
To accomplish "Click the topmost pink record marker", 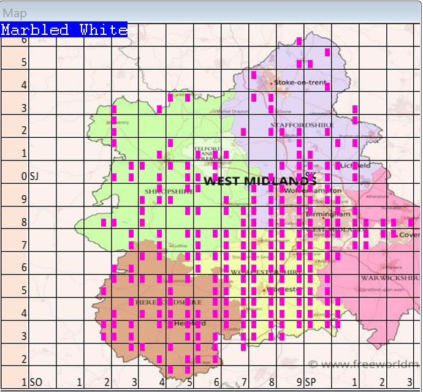I will point(299,41).
